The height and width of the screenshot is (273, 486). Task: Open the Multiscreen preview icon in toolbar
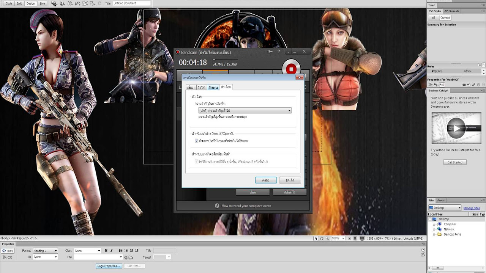tap(54, 3)
